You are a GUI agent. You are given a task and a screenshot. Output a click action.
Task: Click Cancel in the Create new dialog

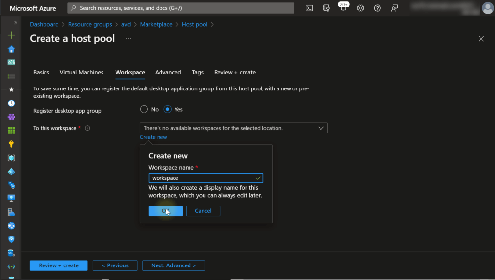pyautogui.click(x=203, y=211)
